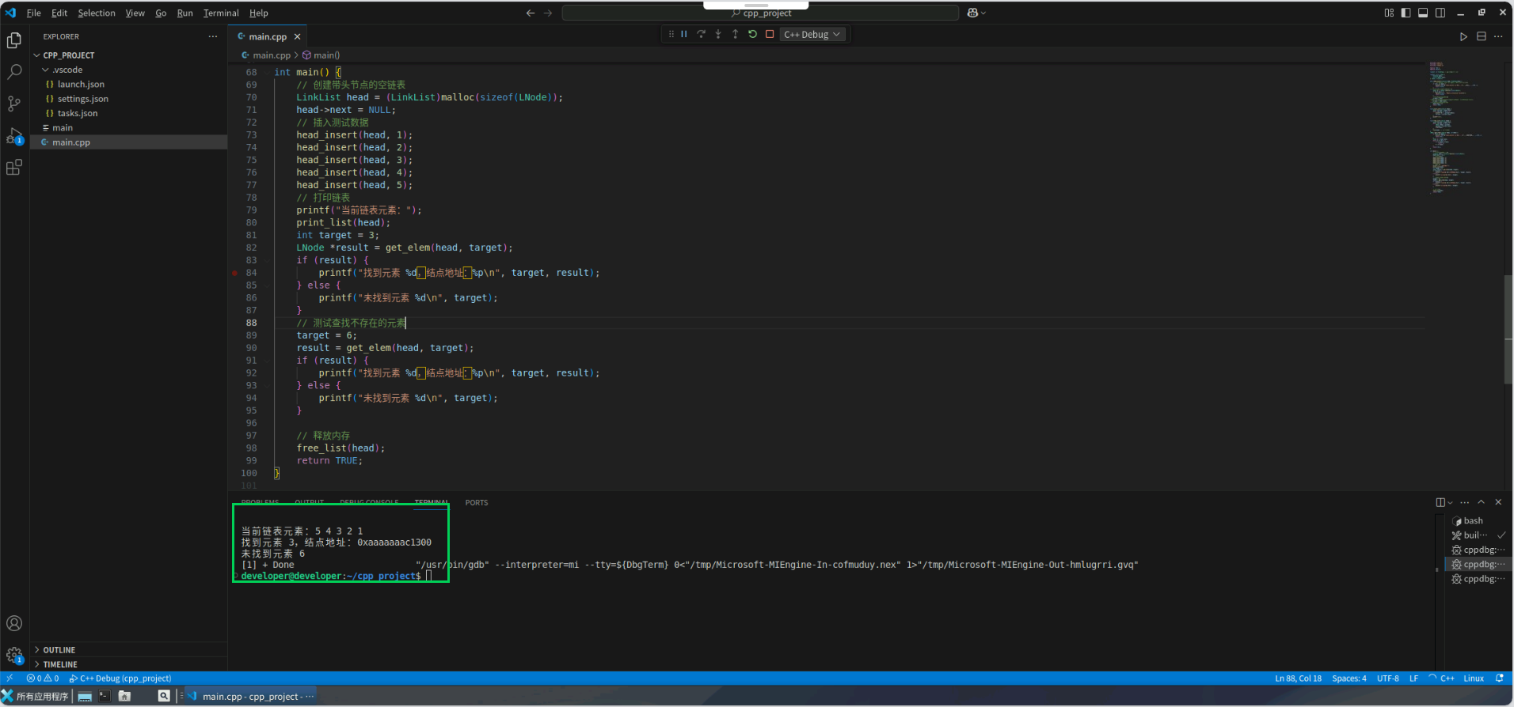Close the bottom panel
This screenshot has width=1514, height=707.
1498,502
